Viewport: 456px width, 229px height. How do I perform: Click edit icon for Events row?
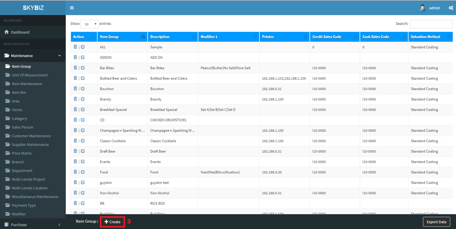(x=83, y=162)
